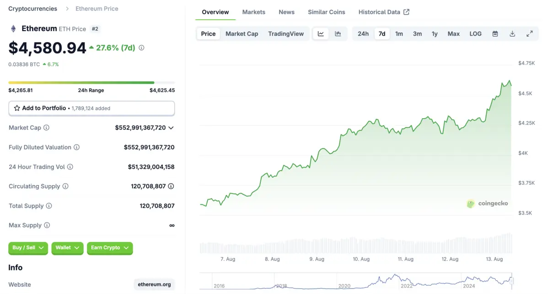The image size is (548, 294).
Task: Click the Ethereum coin logo
Action: (x=13, y=28)
